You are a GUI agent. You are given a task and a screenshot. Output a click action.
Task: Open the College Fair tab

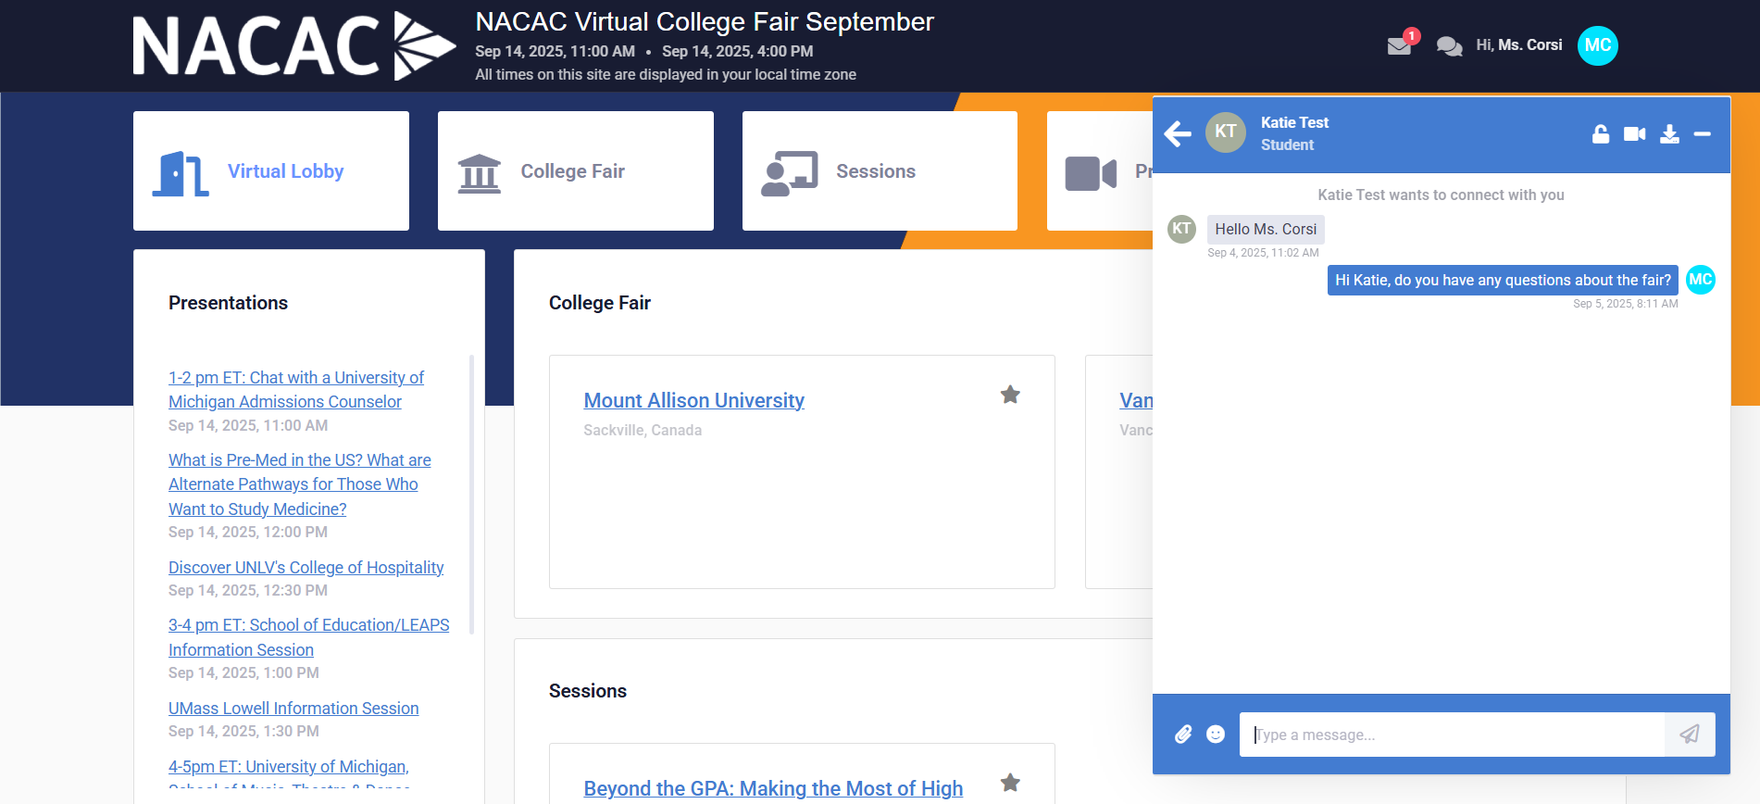576,171
